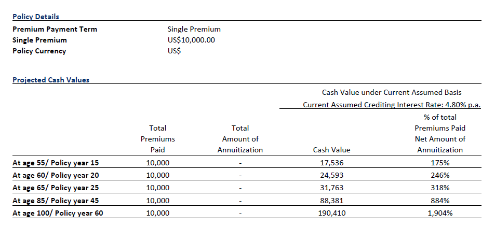The image size is (495, 227).
Task: Click the 1,904% percentage cell
Action: pos(440,213)
